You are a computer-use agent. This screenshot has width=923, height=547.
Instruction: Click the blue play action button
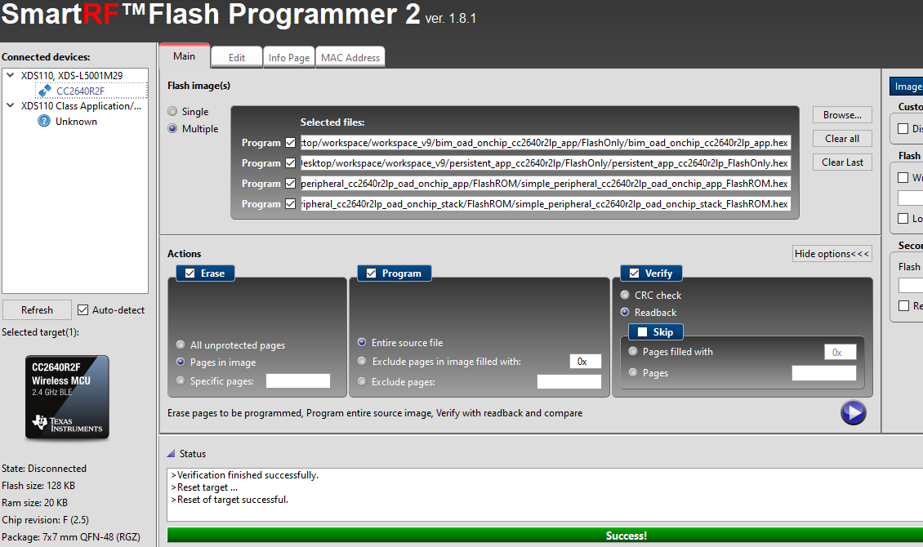853,412
